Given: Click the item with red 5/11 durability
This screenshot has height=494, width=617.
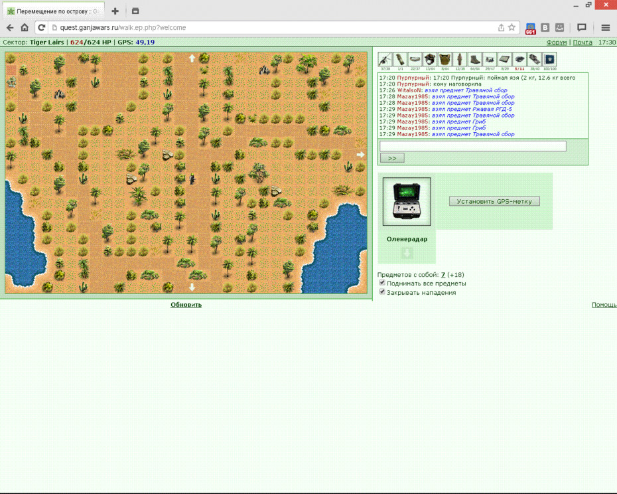Looking at the screenshot, I should click(520, 60).
